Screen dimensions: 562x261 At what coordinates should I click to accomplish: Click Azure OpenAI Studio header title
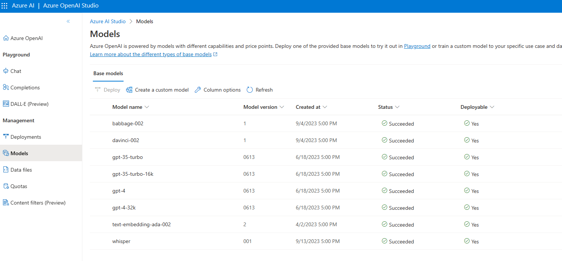(x=71, y=6)
